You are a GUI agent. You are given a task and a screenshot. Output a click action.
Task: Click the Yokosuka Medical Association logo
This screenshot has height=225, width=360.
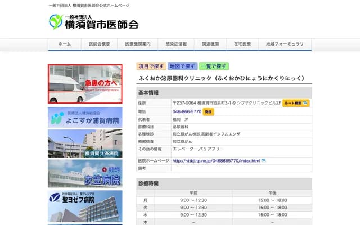(93, 22)
